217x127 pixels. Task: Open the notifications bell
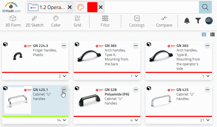pyautogui.click(x=187, y=20)
